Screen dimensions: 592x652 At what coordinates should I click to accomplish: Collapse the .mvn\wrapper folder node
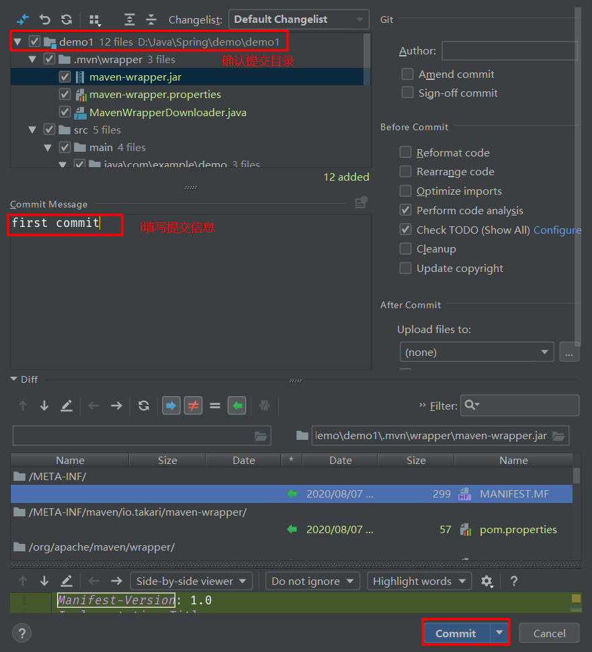(32, 60)
